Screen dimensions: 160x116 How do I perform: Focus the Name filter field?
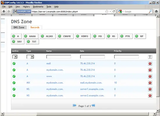click(x=59, y=57)
